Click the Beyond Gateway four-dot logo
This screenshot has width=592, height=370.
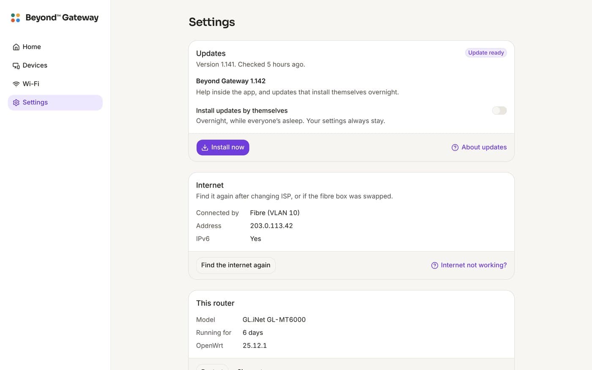(x=16, y=18)
